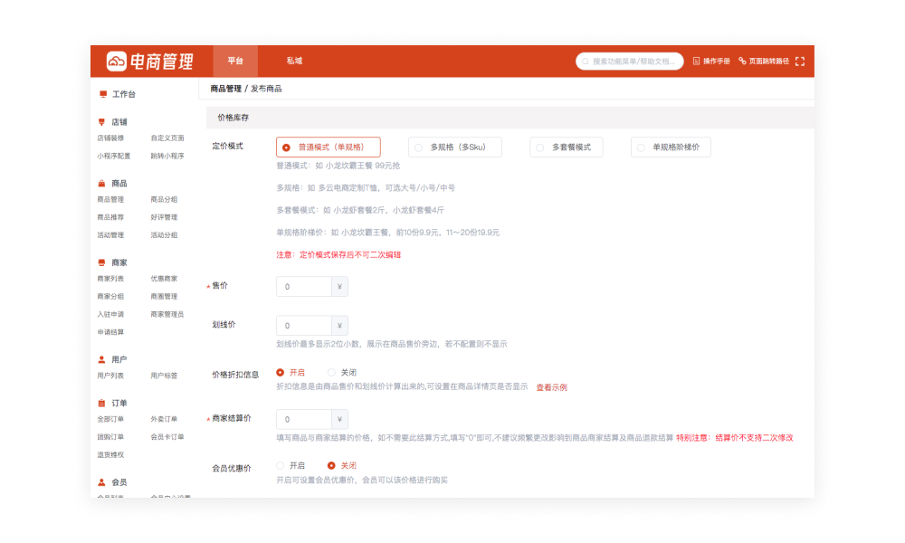Switch to the 平台 tab
The image size is (905, 543).
click(x=233, y=61)
